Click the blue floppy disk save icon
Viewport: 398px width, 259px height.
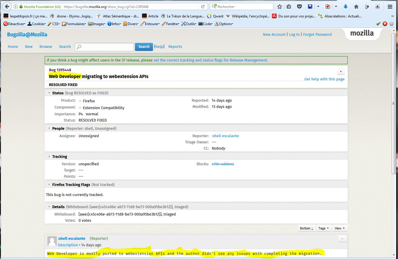pyautogui.click(x=310, y=7)
